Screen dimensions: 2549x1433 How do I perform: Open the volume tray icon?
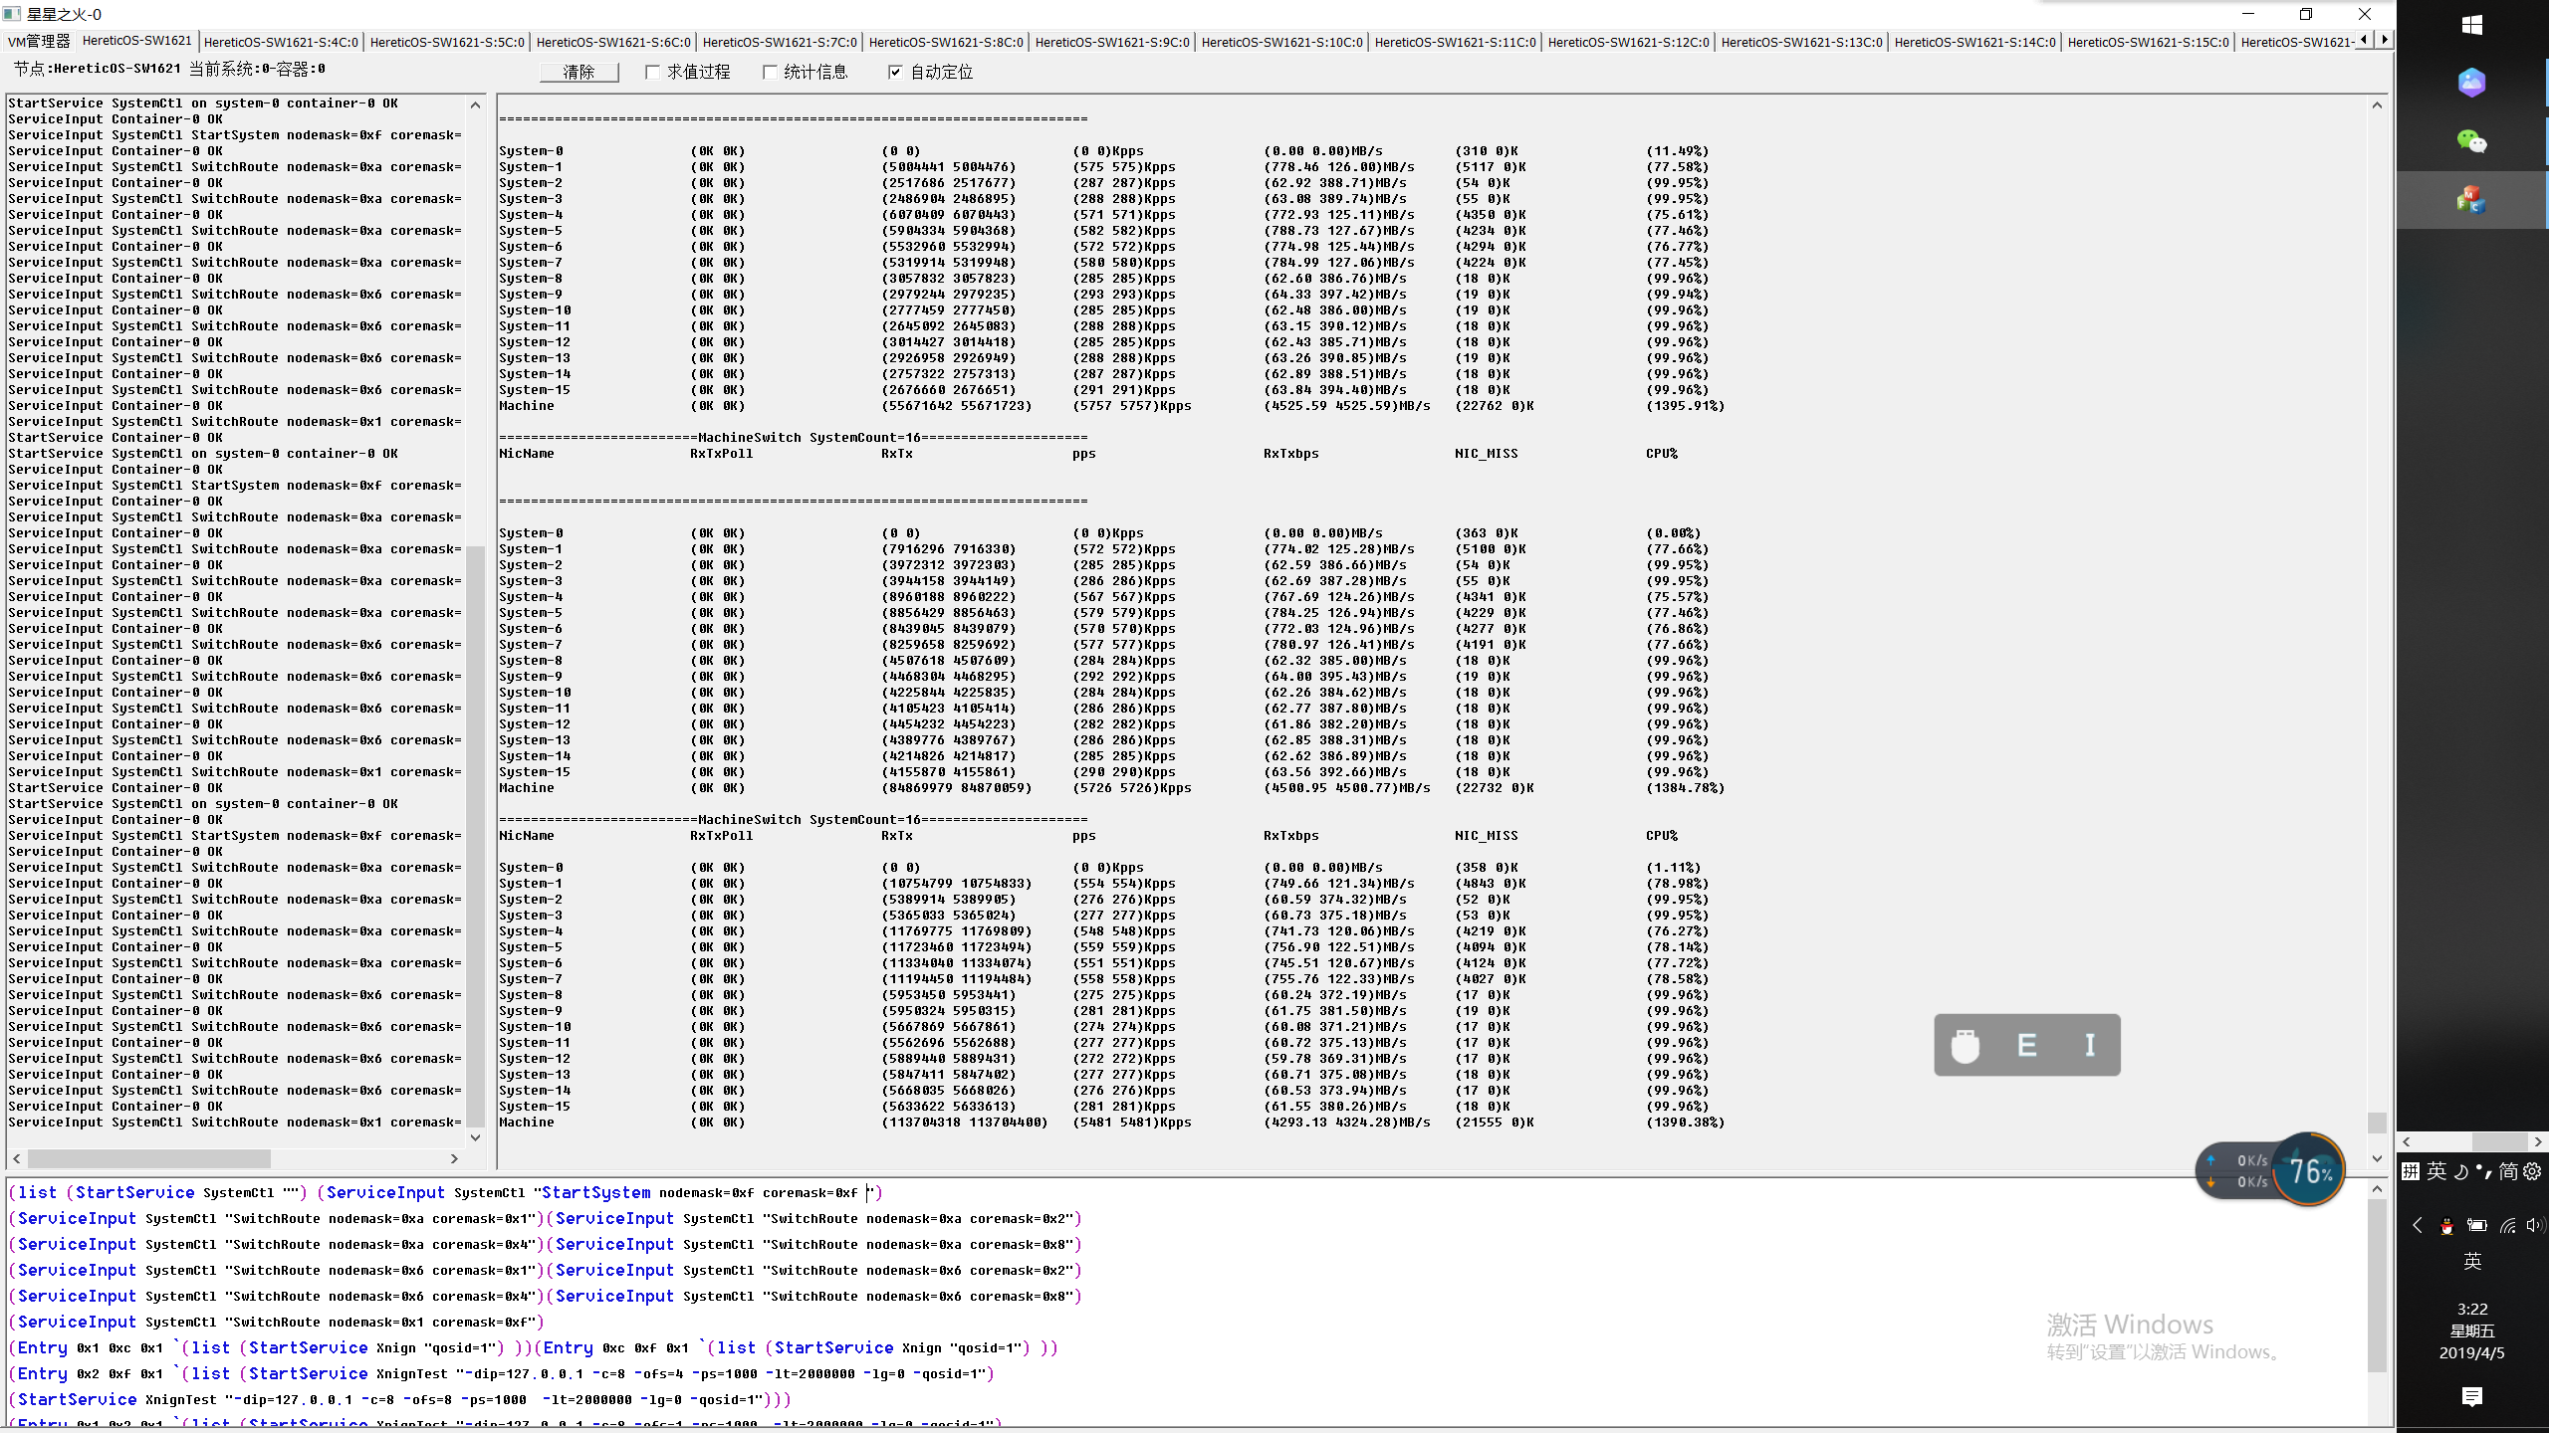2534,1226
